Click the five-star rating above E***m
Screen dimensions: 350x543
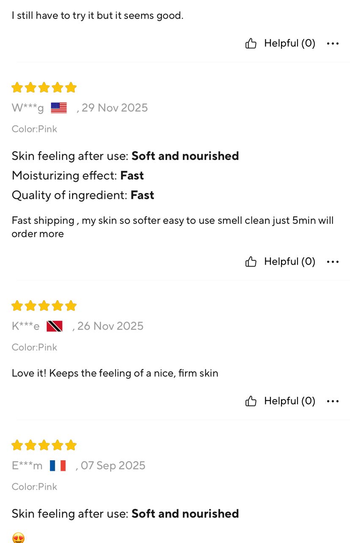click(x=44, y=445)
